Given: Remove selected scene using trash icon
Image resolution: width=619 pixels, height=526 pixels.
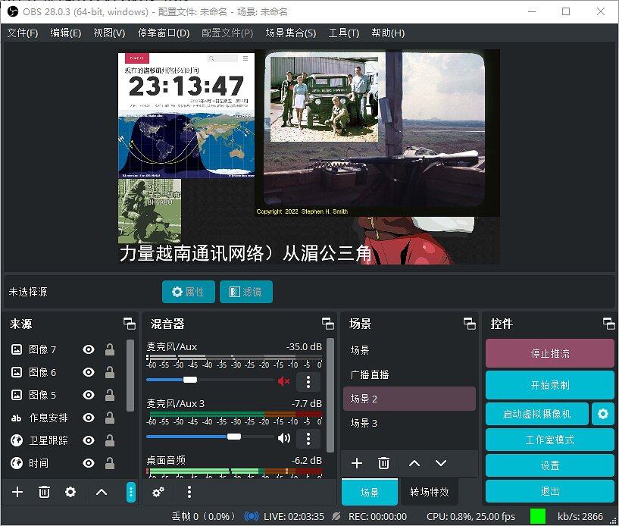Looking at the screenshot, I should coord(384,463).
